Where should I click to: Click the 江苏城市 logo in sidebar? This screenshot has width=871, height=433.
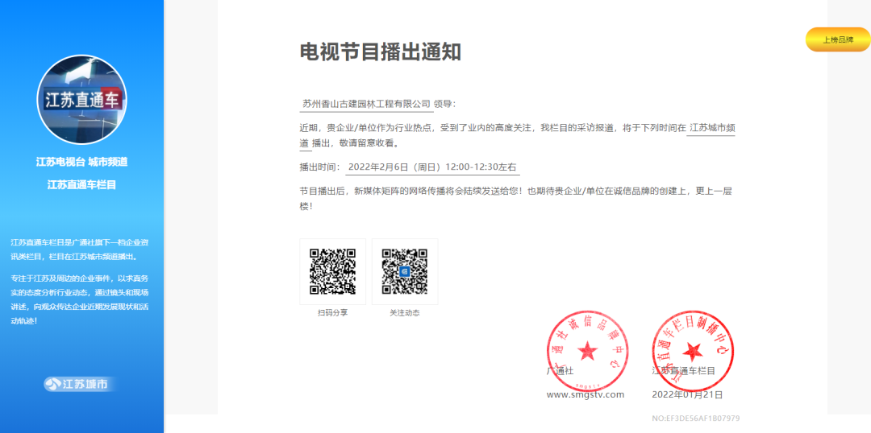(x=81, y=384)
